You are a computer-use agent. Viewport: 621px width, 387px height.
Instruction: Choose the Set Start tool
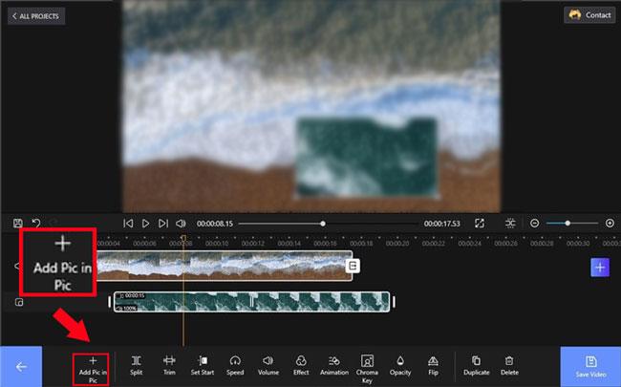point(203,366)
